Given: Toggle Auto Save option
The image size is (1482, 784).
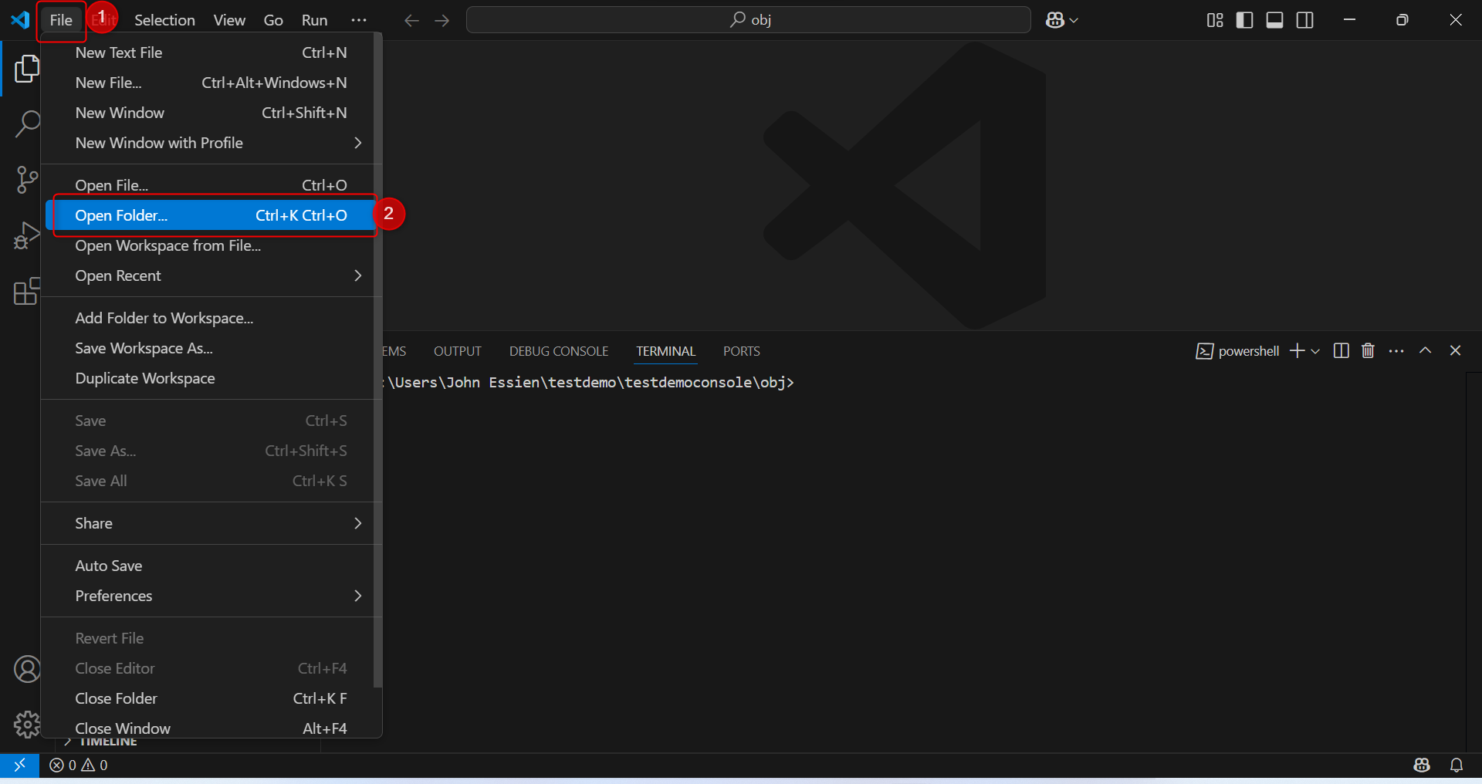Looking at the screenshot, I should click(211, 566).
